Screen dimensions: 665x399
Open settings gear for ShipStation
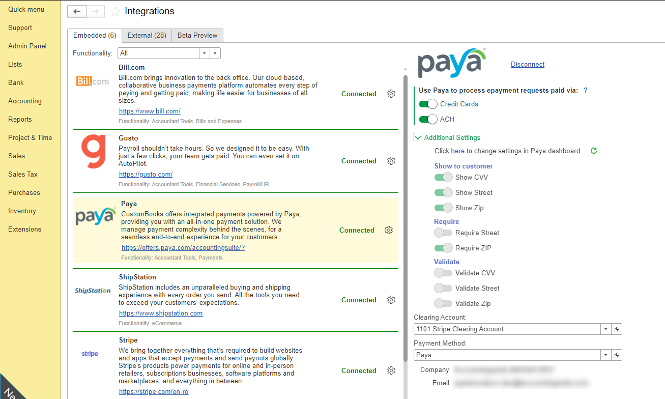coord(391,300)
